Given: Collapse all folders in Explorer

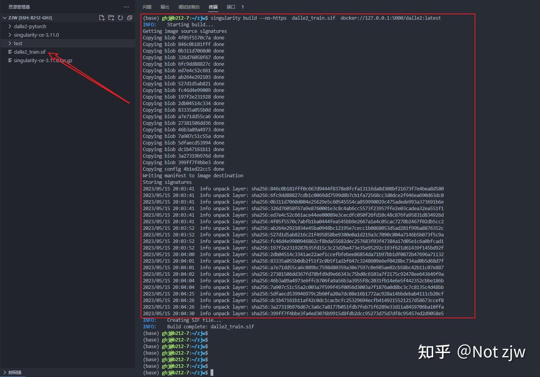Looking at the screenshot, I should click(x=130, y=17).
